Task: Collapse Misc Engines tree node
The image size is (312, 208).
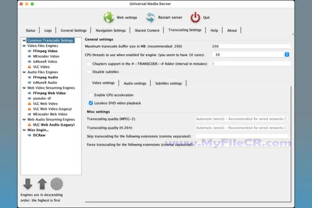Action: coord(24,130)
